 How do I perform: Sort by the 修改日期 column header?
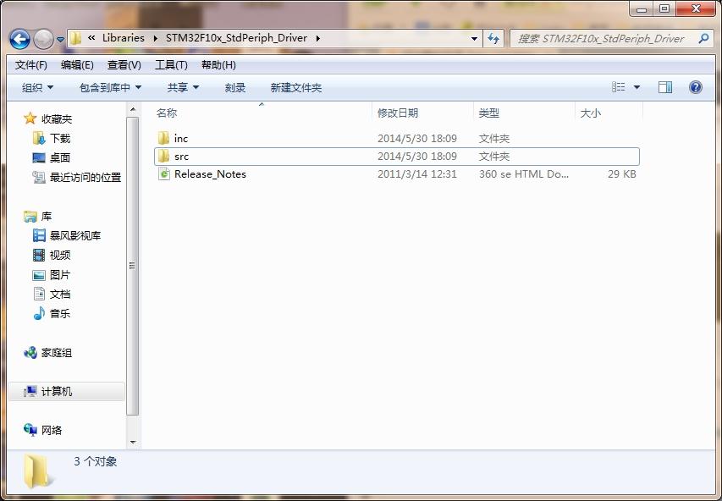(x=398, y=113)
